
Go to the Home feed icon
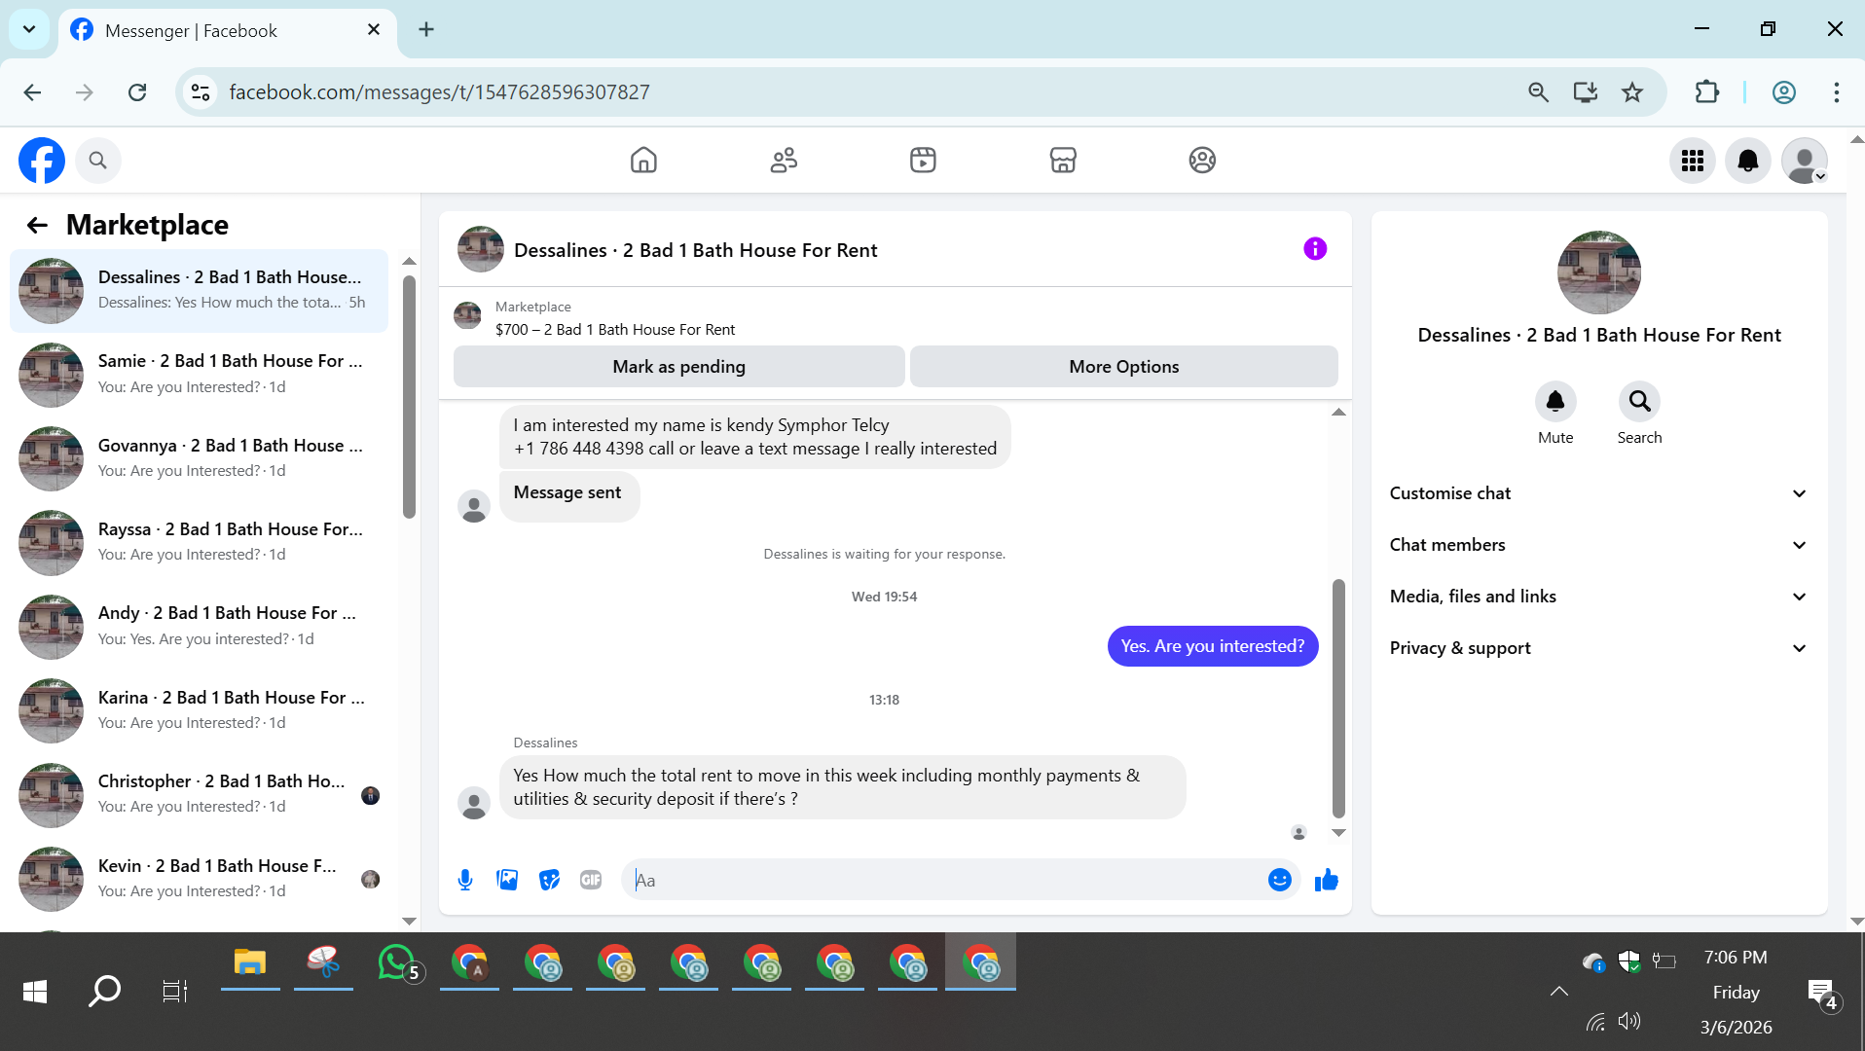coord(643,160)
